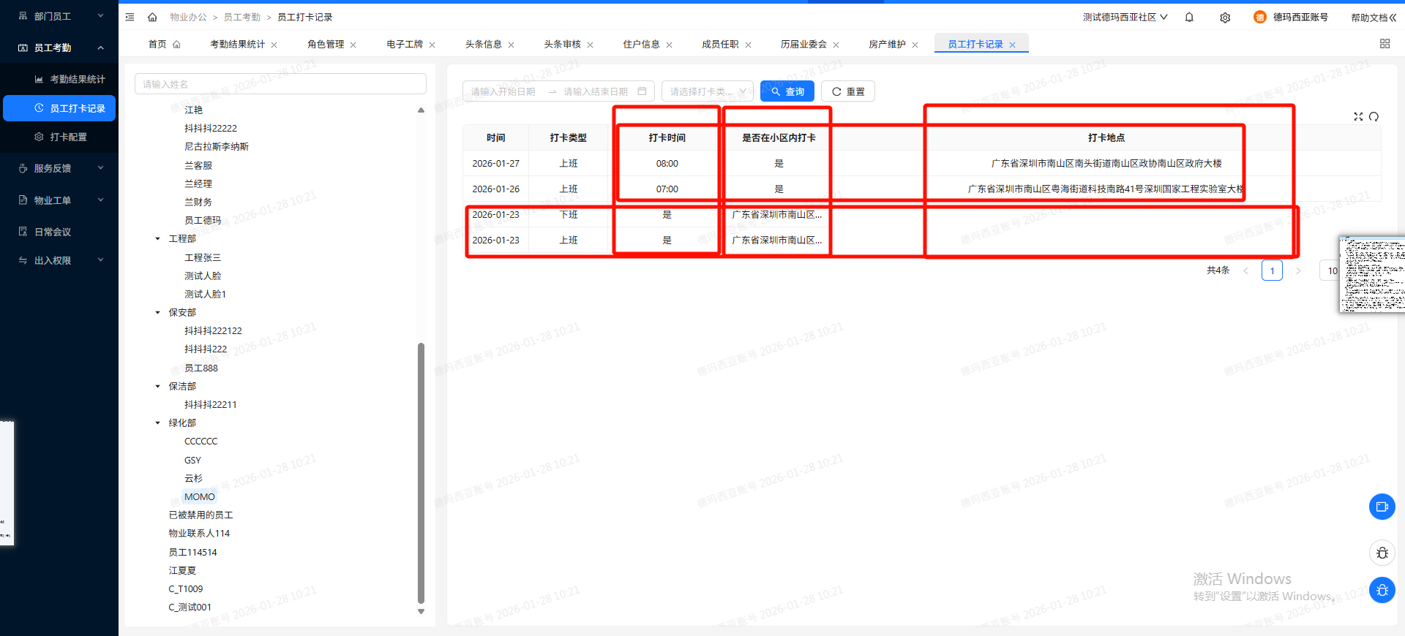Screen dimensions: 1405x636
Task: Click the table refresh icon
Action: point(1374,116)
